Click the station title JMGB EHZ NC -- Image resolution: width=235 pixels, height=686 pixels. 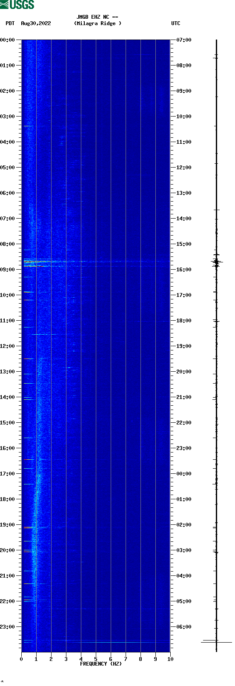[97, 17]
